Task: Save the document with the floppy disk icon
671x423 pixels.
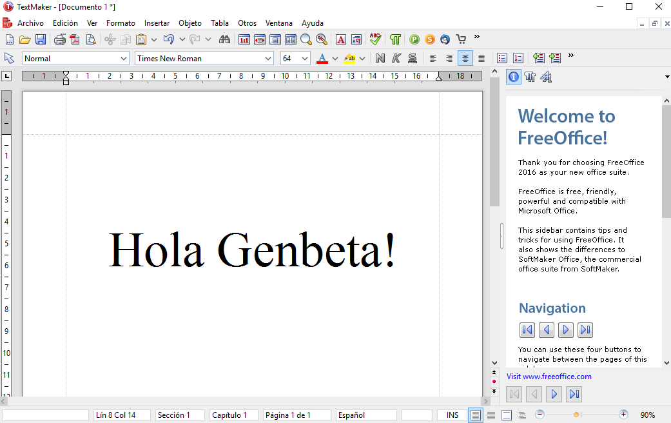Action: tap(40, 40)
